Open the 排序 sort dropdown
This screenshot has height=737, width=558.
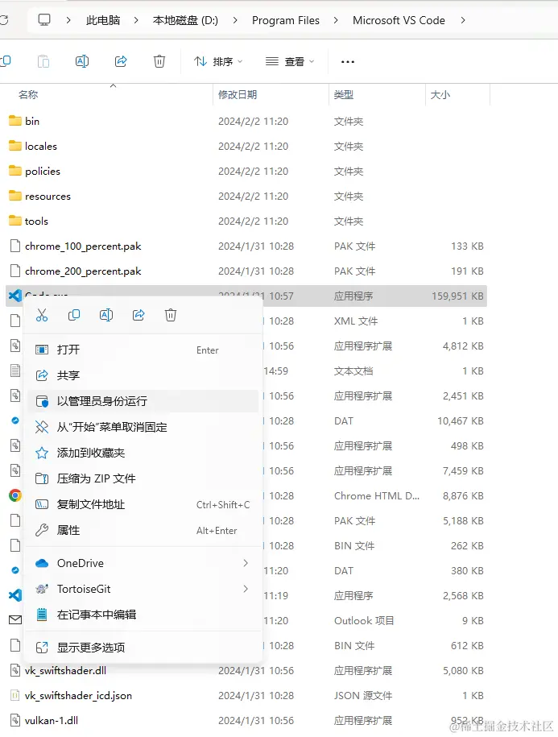pos(218,61)
